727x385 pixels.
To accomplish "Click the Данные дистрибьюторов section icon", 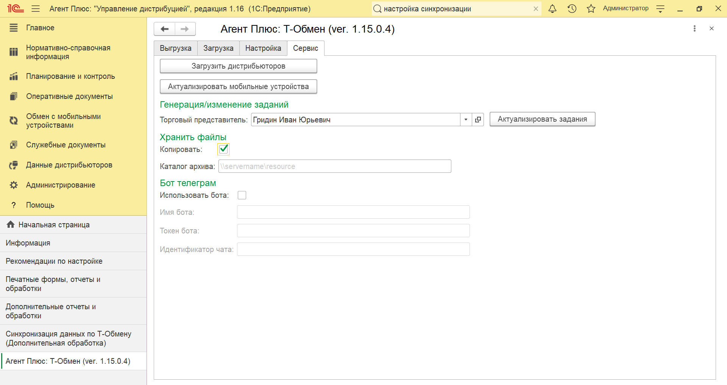I will point(14,165).
